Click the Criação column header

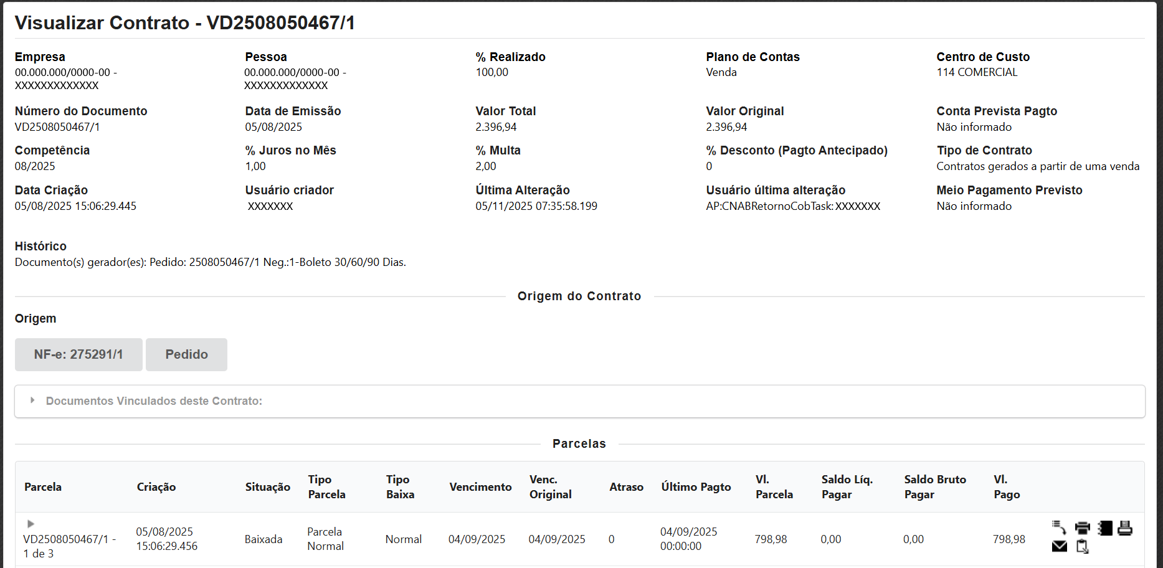(x=156, y=487)
